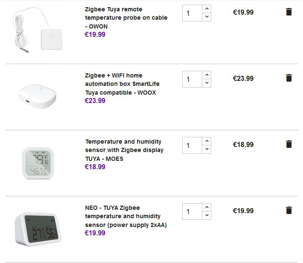Click the MOES square display sensor image
This screenshot has width=303, height=263.
click(x=38, y=163)
